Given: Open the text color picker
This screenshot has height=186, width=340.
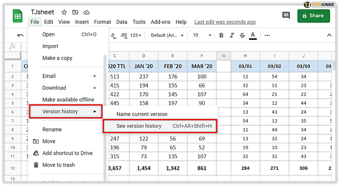Looking at the screenshot, I should tap(253, 35).
